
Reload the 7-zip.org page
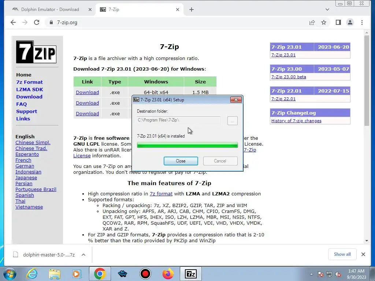[x=37, y=22]
